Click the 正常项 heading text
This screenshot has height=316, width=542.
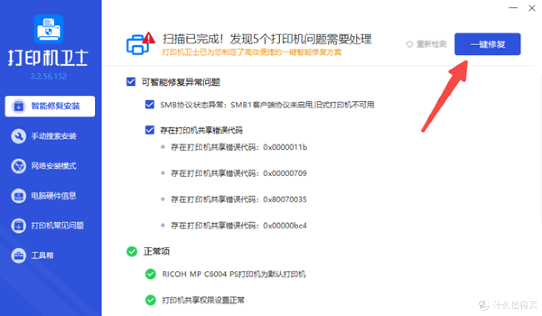tap(157, 251)
